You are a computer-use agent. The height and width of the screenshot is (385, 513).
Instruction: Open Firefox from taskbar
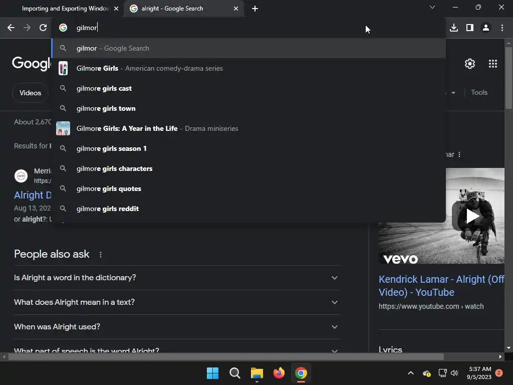[279, 373]
